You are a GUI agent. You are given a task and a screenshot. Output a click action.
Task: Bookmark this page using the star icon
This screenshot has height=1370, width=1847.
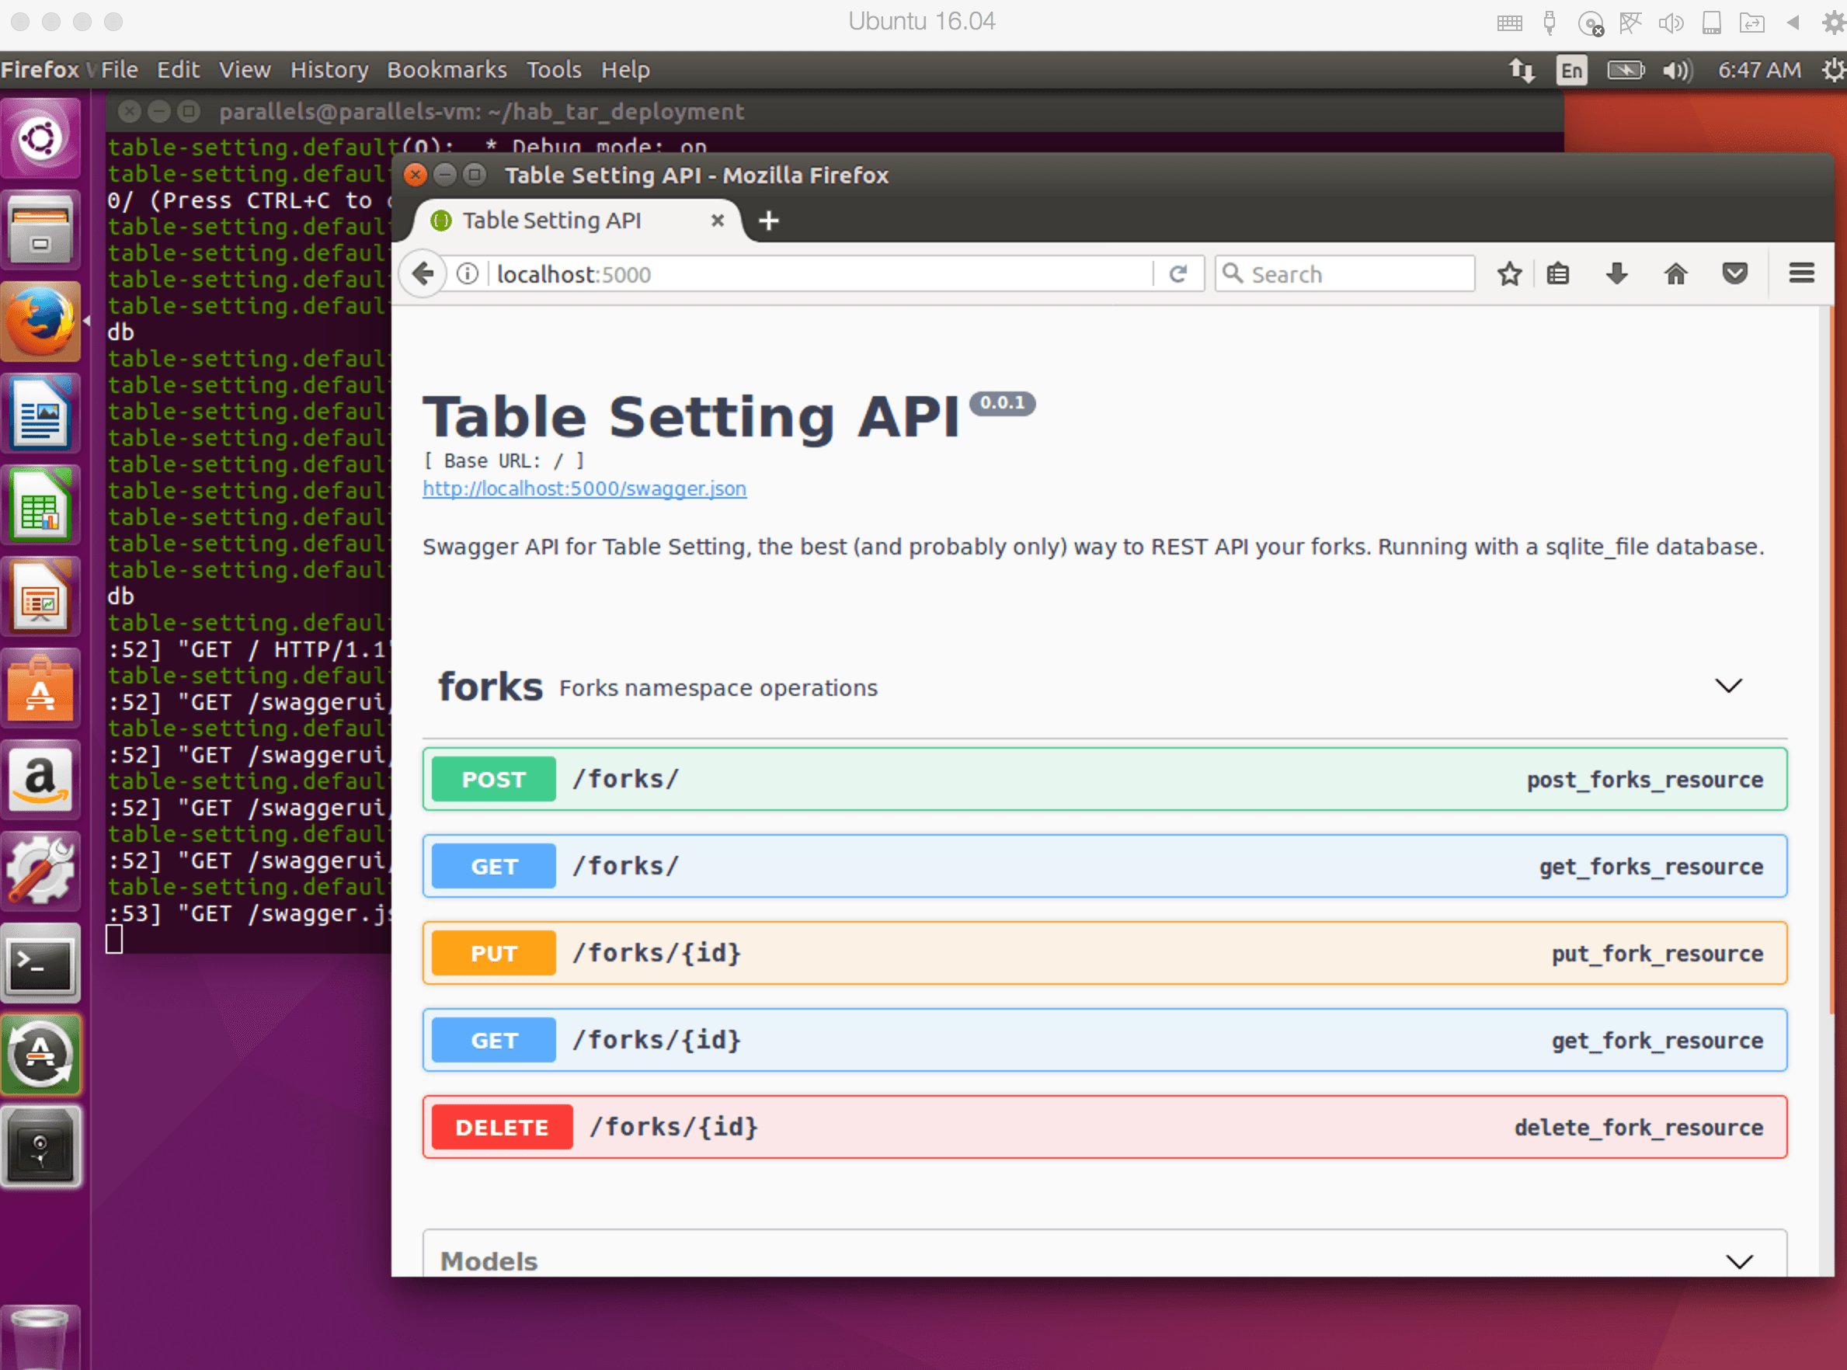[x=1508, y=273]
